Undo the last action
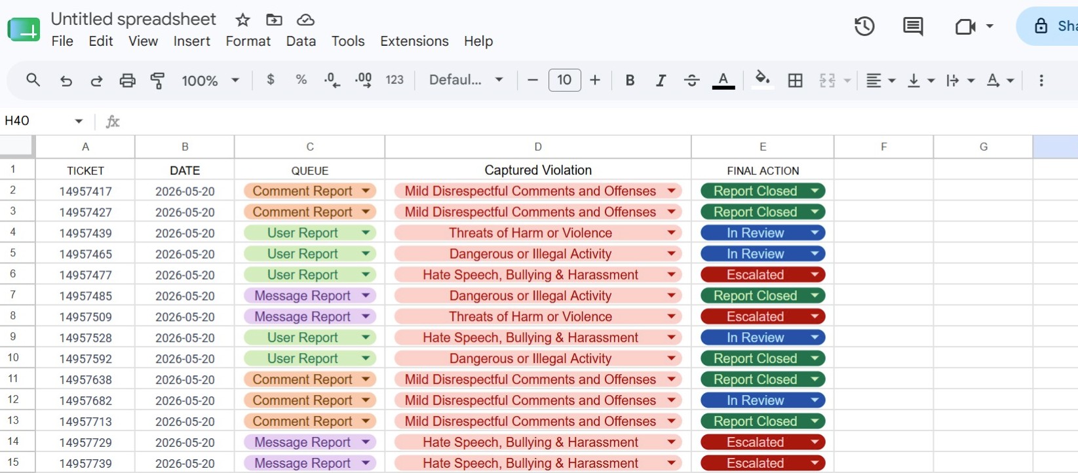1078x473 pixels. pos(66,81)
